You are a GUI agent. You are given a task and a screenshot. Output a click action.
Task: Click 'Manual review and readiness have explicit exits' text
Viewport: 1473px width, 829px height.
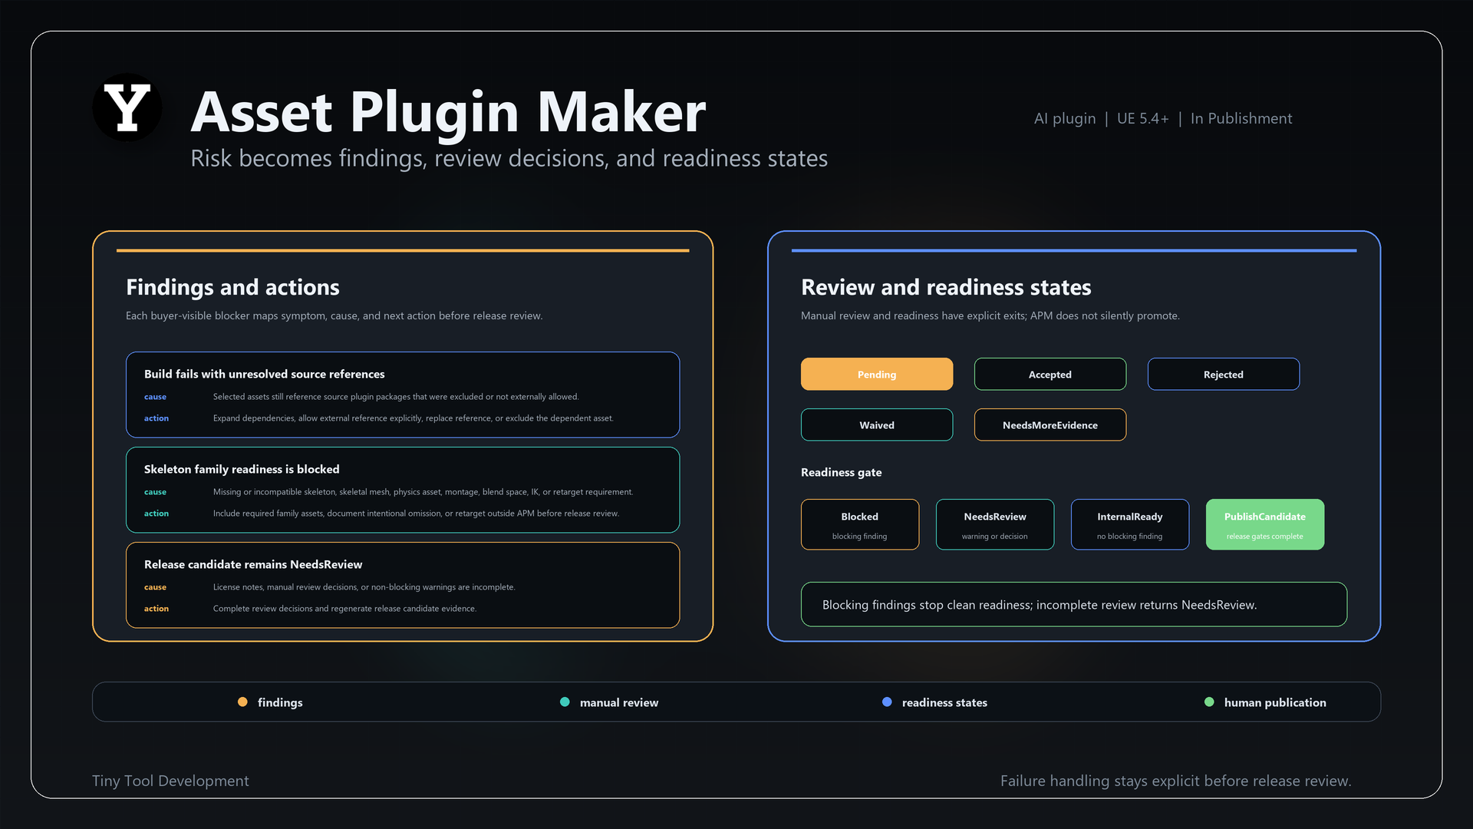(990, 315)
